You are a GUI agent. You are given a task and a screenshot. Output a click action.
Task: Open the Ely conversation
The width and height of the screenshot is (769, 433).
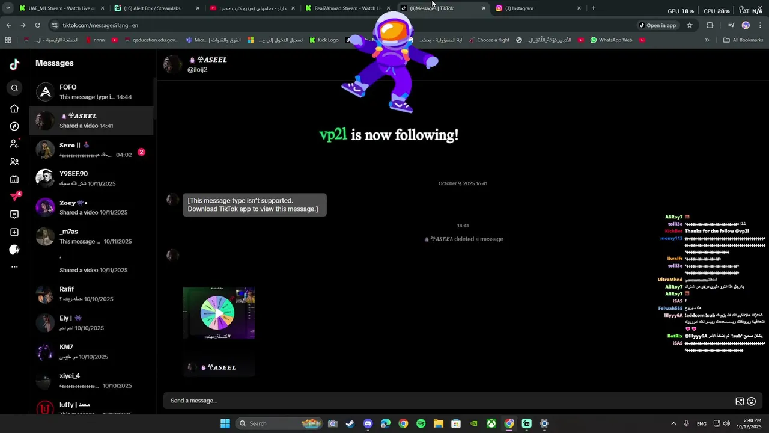coord(91,323)
